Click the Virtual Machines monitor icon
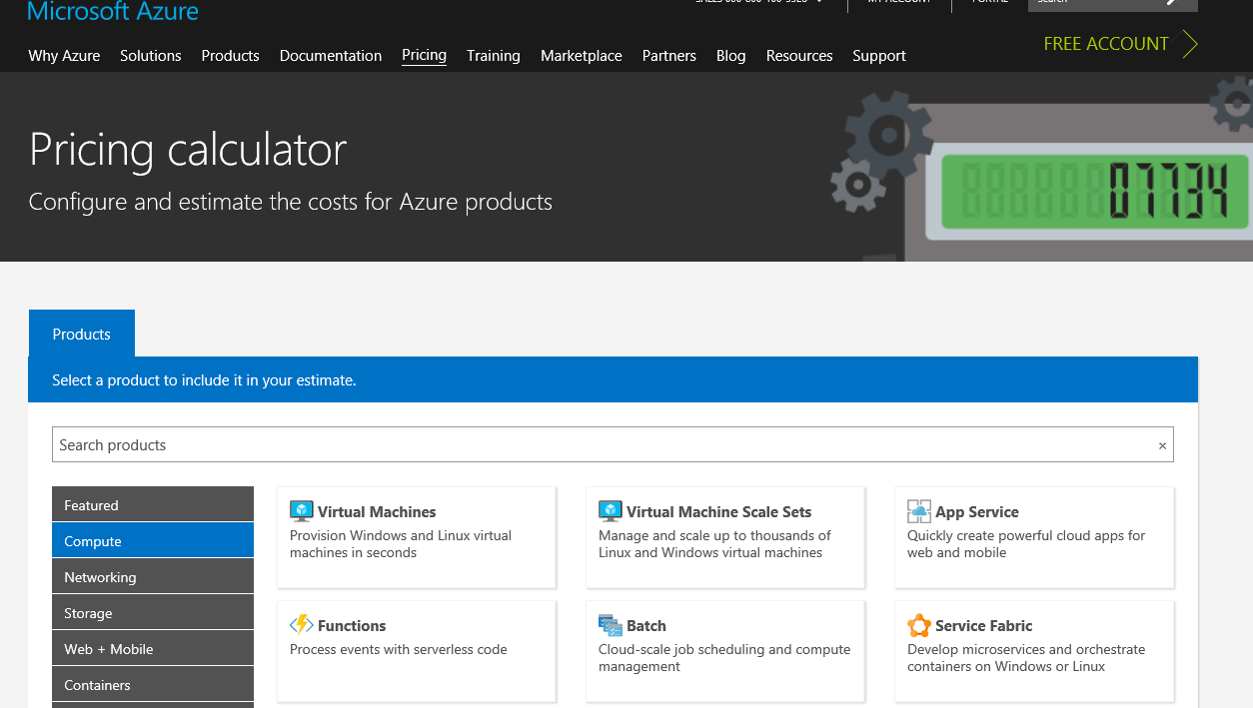Image resolution: width=1253 pixels, height=708 pixels. pyautogui.click(x=301, y=511)
